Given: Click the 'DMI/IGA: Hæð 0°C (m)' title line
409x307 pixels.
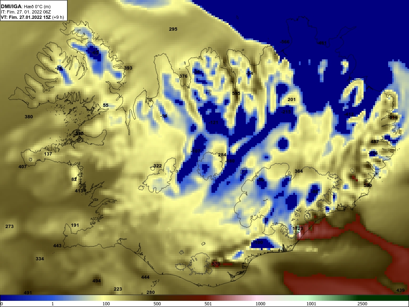Looking at the screenshot, I should pos(26,6).
